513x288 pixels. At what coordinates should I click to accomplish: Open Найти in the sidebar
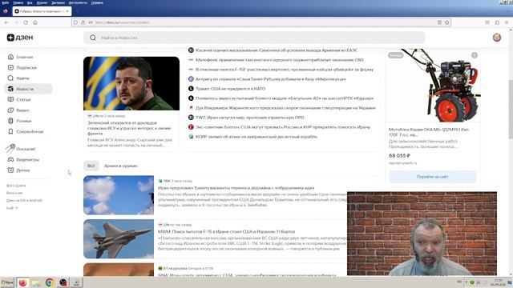[18, 78]
